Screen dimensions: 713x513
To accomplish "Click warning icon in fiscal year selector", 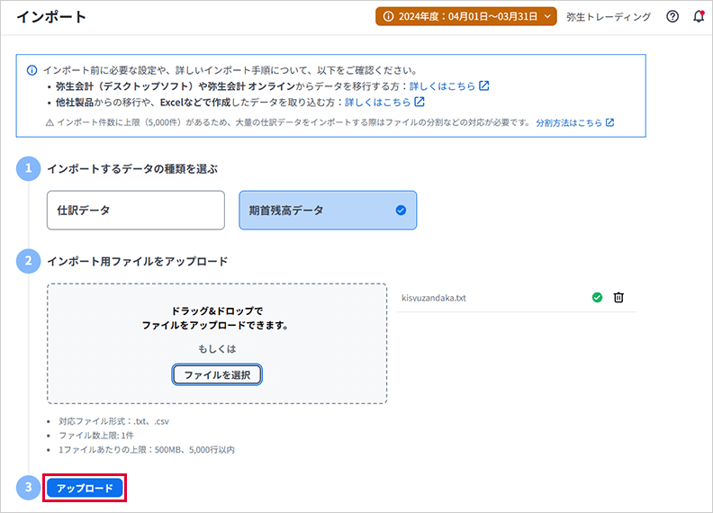I will (x=389, y=17).
